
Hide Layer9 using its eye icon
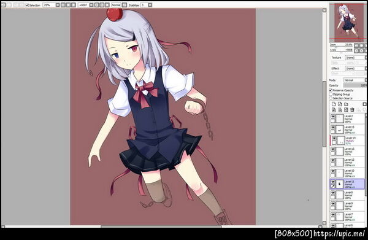click(333, 204)
